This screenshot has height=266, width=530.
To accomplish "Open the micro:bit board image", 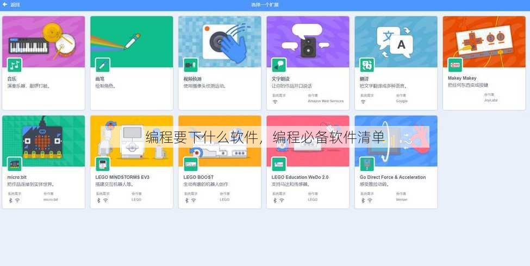I will click(x=43, y=141).
